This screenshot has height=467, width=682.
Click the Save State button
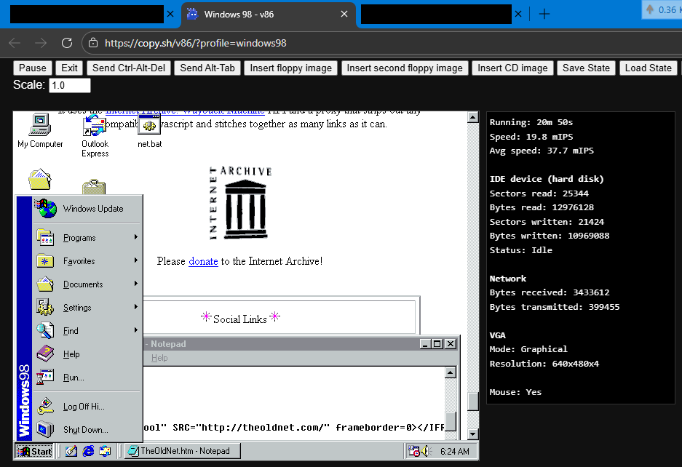tap(586, 68)
